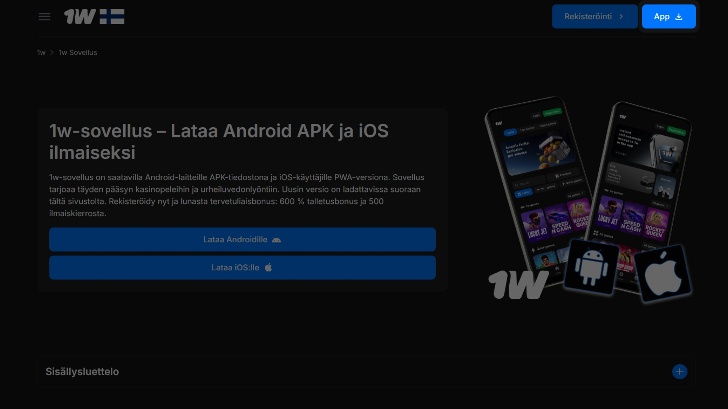728x409 pixels.
Task: Click the large Android robot tile
Action: [x=591, y=267]
